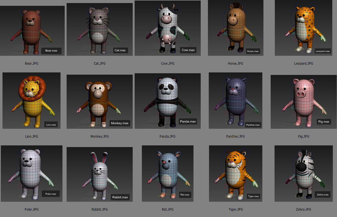337x217 pixels.
Task: Select the Tiger character thumbnail
Action: 236,173
